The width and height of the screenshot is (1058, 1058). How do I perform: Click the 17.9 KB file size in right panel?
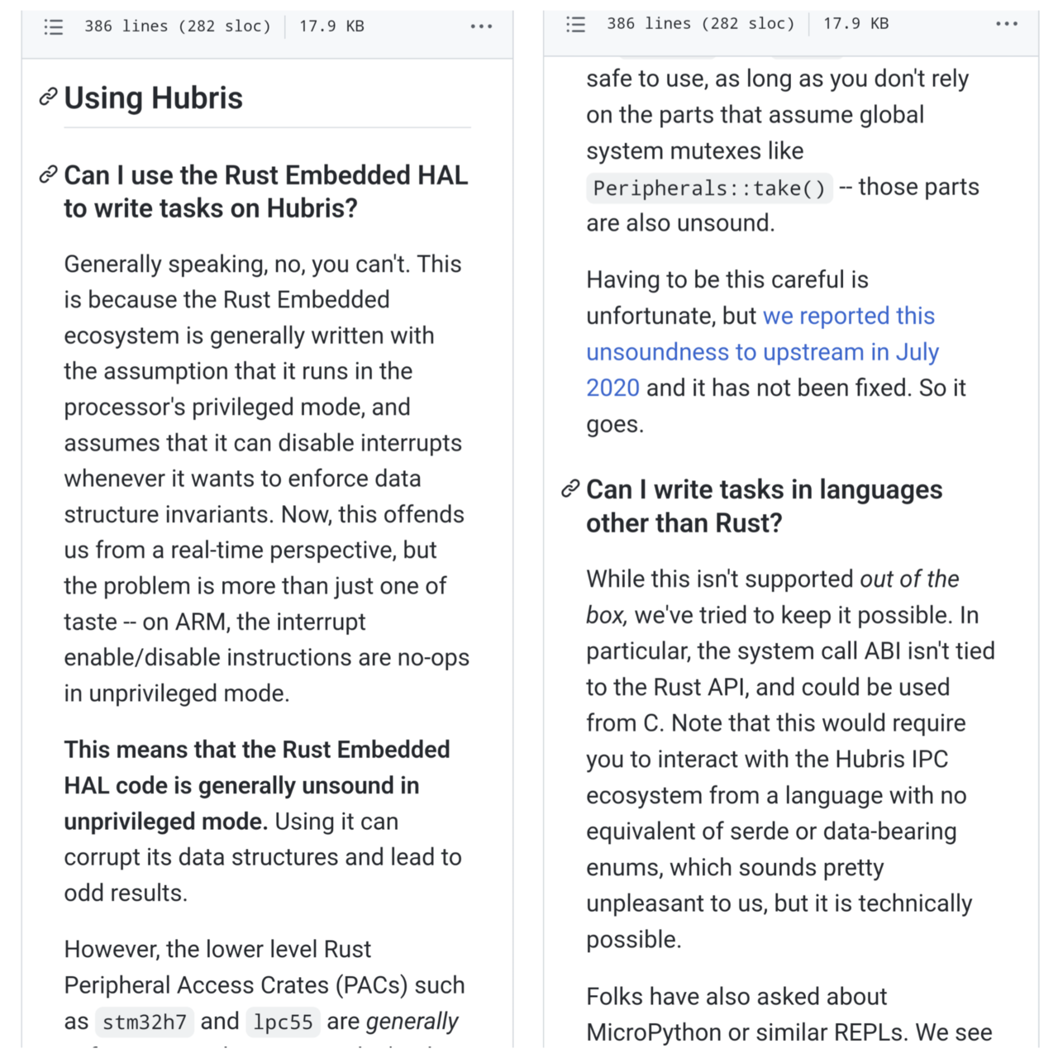point(855,24)
